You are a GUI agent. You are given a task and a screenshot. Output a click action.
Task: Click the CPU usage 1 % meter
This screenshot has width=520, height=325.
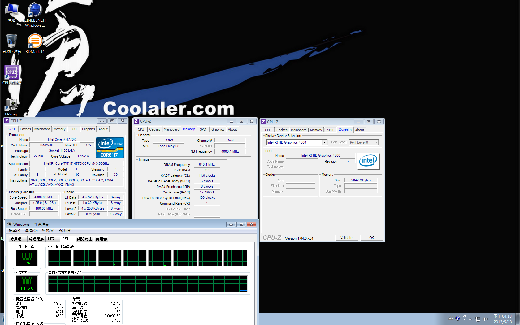27,258
